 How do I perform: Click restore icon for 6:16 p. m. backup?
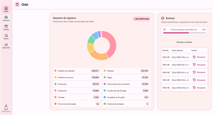click(194, 88)
